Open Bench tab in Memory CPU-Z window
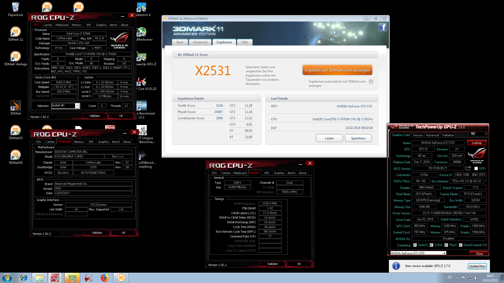This screenshot has width=504, height=283. point(291,173)
